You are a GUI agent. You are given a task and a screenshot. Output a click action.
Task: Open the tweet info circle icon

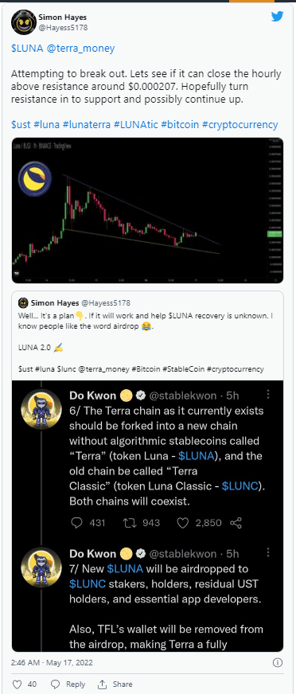[278, 662]
